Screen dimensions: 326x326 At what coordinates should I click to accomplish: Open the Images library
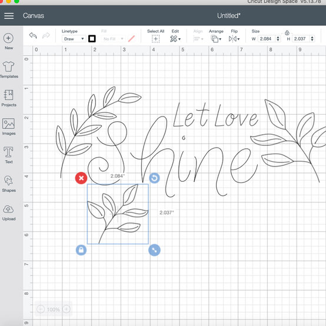point(9,127)
